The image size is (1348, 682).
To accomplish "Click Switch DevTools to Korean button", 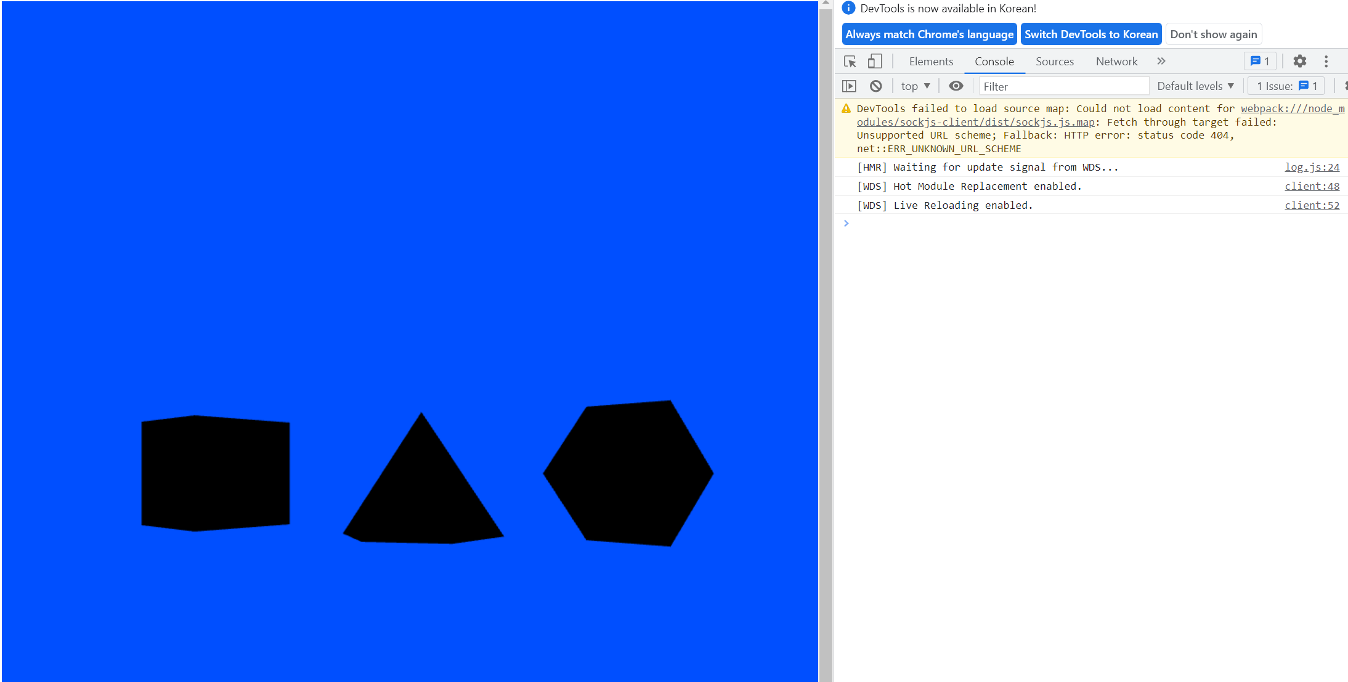I will pyautogui.click(x=1090, y=35).
